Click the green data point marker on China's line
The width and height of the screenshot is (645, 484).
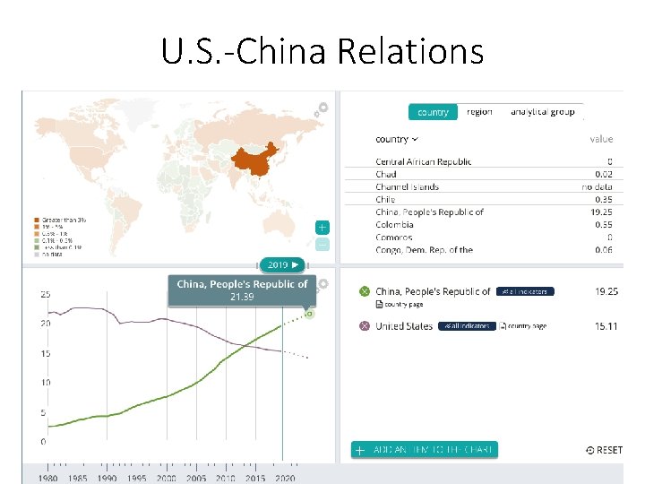coord(310,314)
